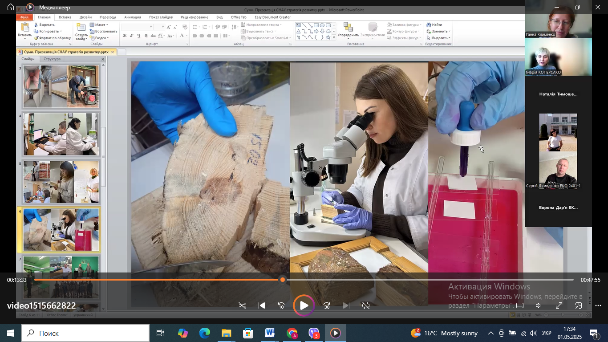
Task: Toggle bold (Ж) formatting
Action: (x=125, y=36)
